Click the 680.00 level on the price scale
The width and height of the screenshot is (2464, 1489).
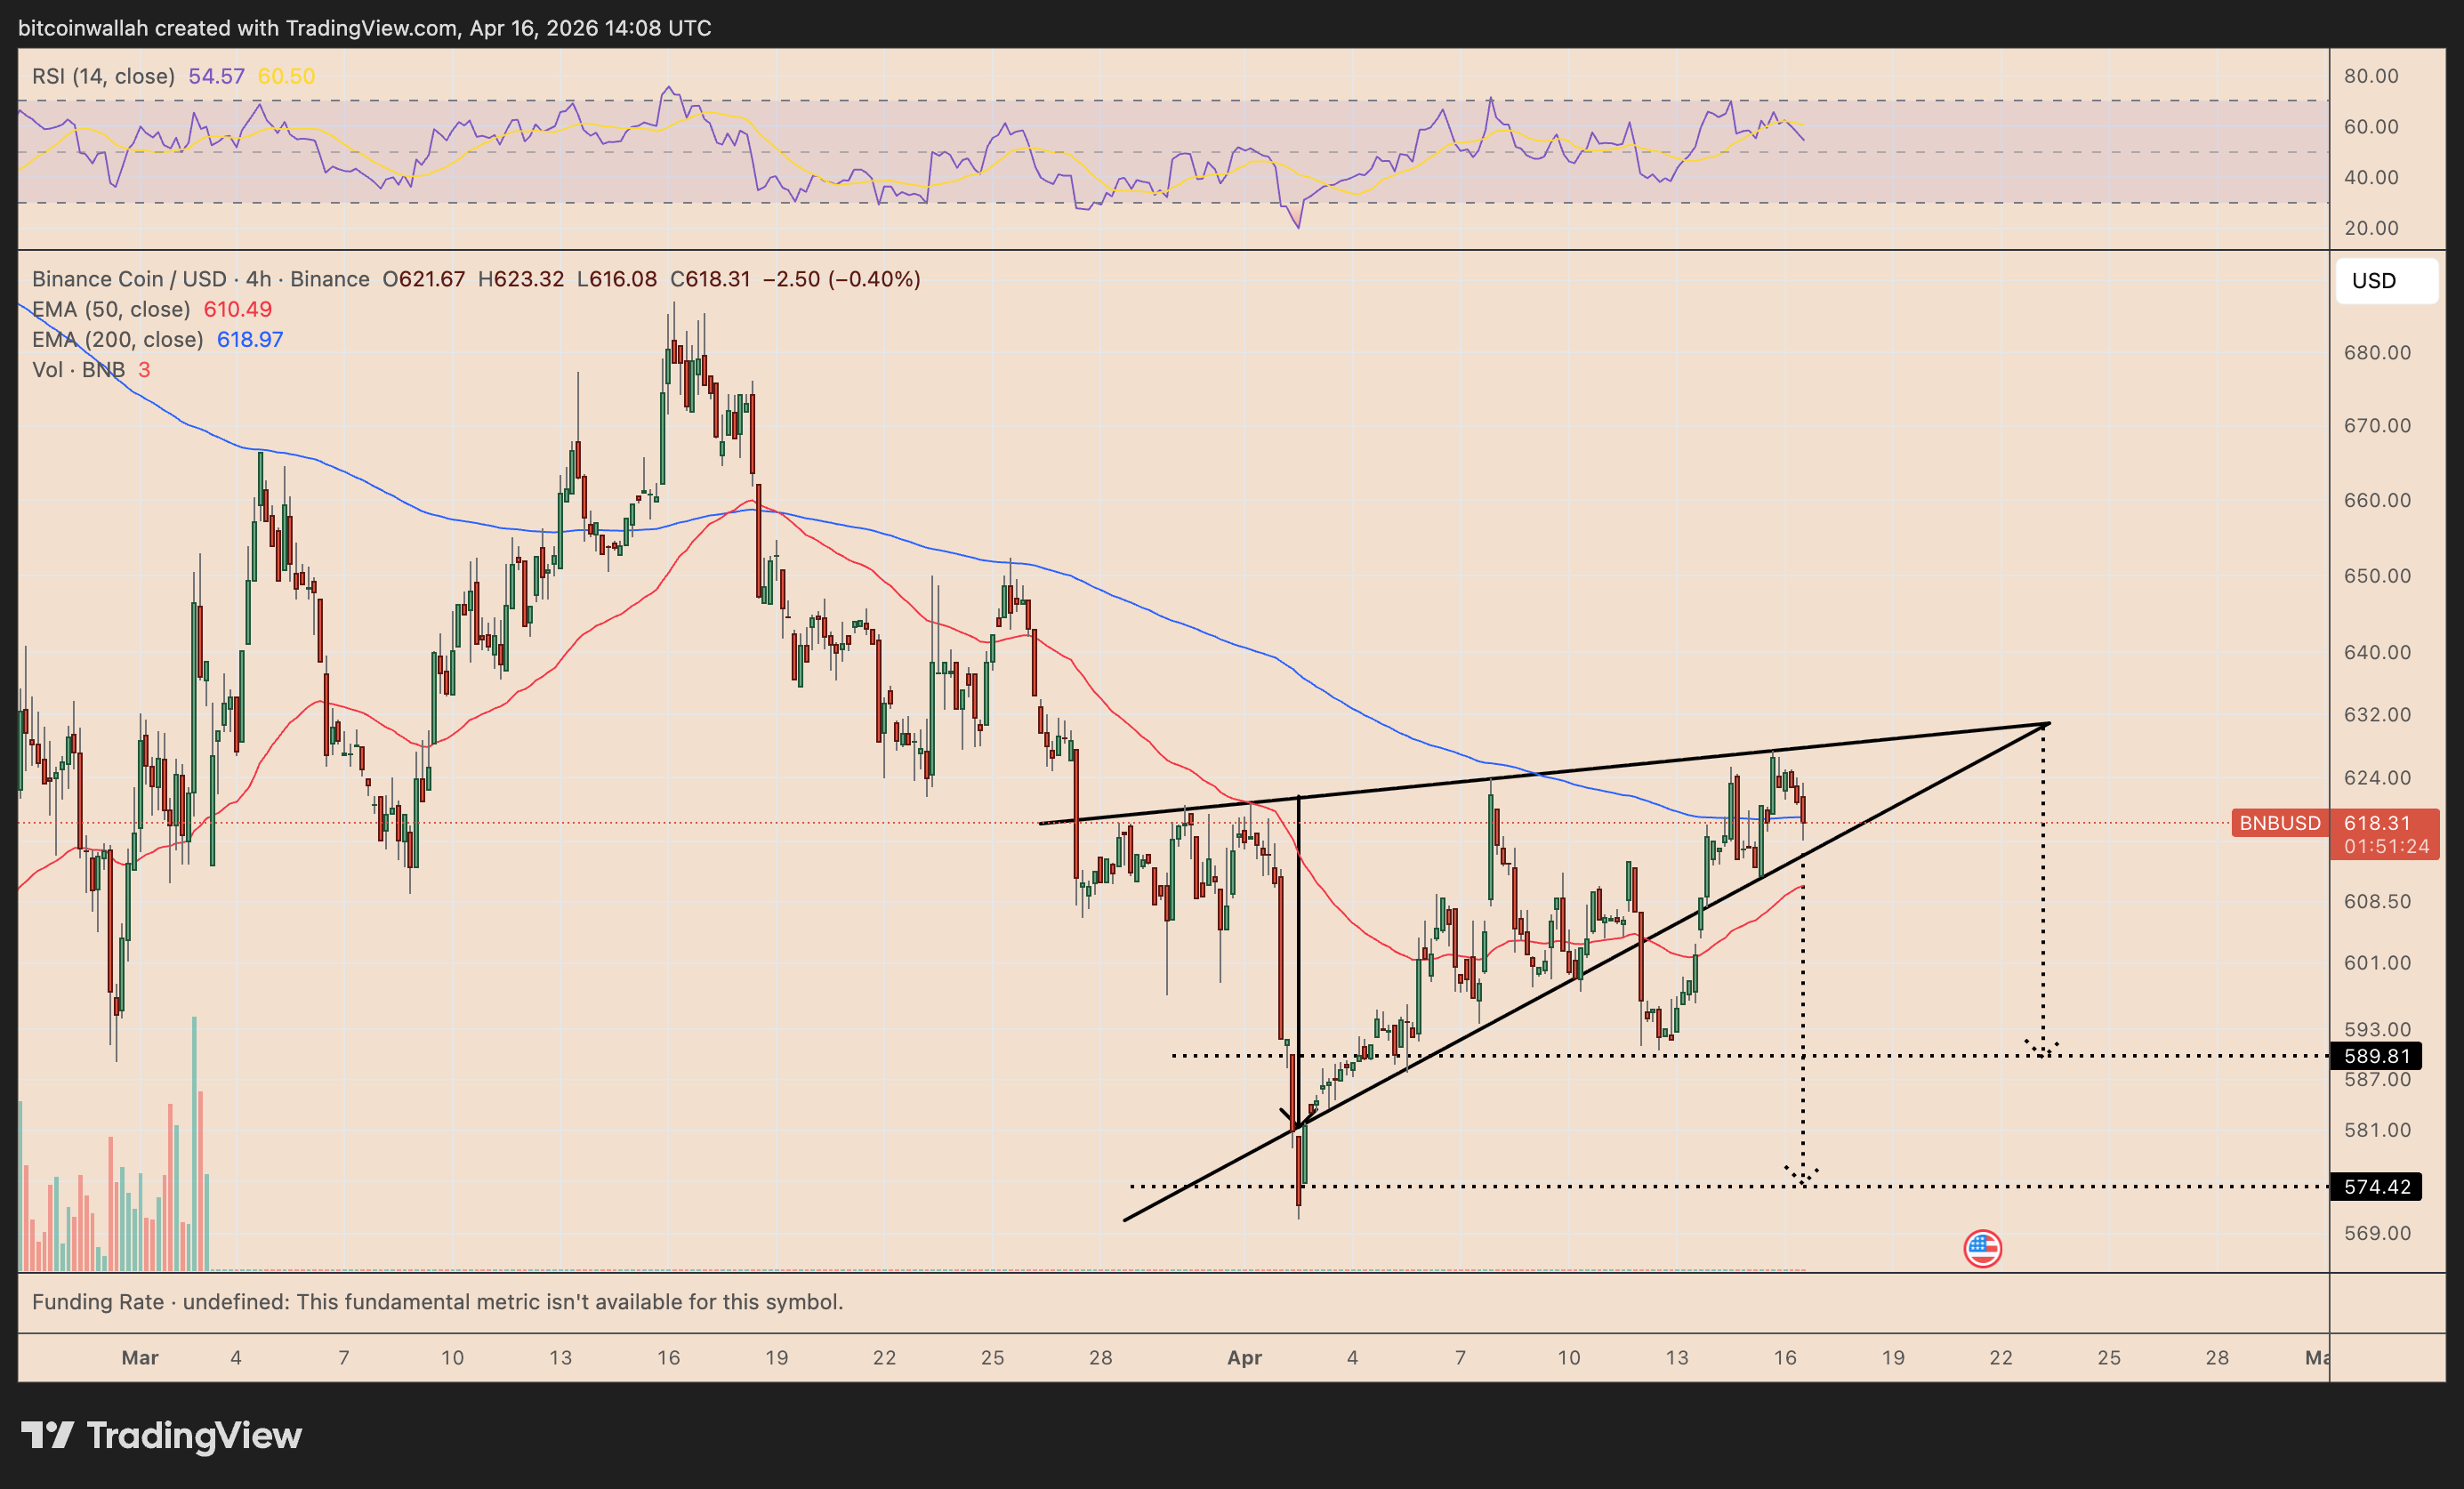tap(2376, 353)
